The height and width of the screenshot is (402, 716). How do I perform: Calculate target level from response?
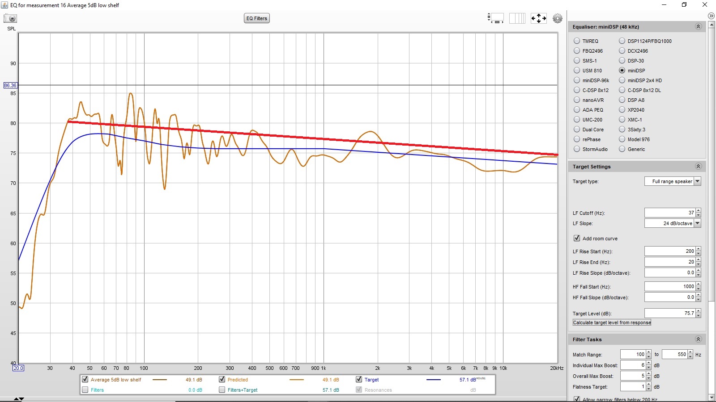pyautogui.click(x=612, y=322)
